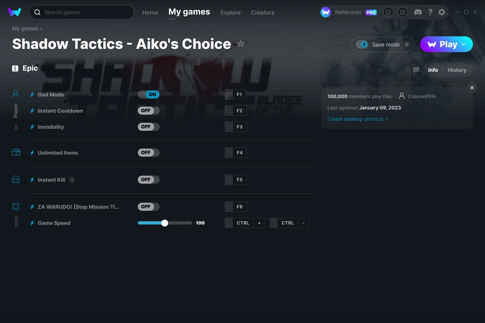This screenshot has width=485, height=323.
Task: Open Discord via the top bar icon
Action: click(418, 12)
